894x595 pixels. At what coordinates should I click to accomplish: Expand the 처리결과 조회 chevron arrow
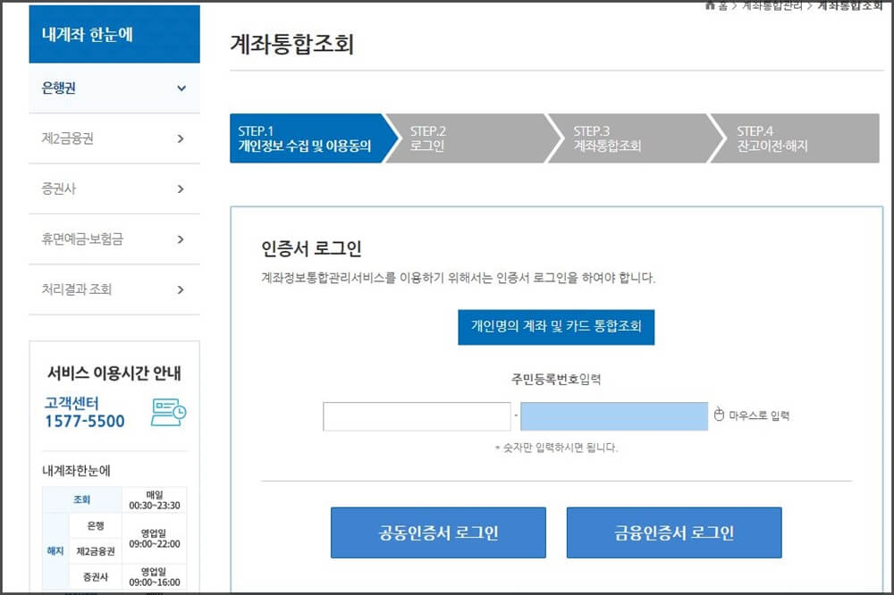coord(181,289)
